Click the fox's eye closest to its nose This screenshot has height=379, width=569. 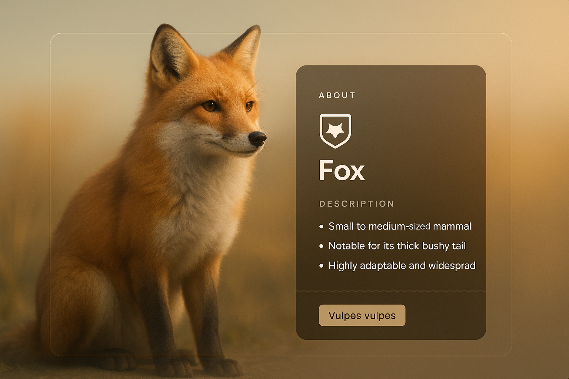(249, 106)
